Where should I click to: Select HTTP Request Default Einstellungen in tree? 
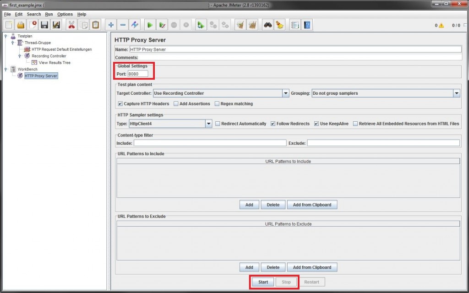62,49
